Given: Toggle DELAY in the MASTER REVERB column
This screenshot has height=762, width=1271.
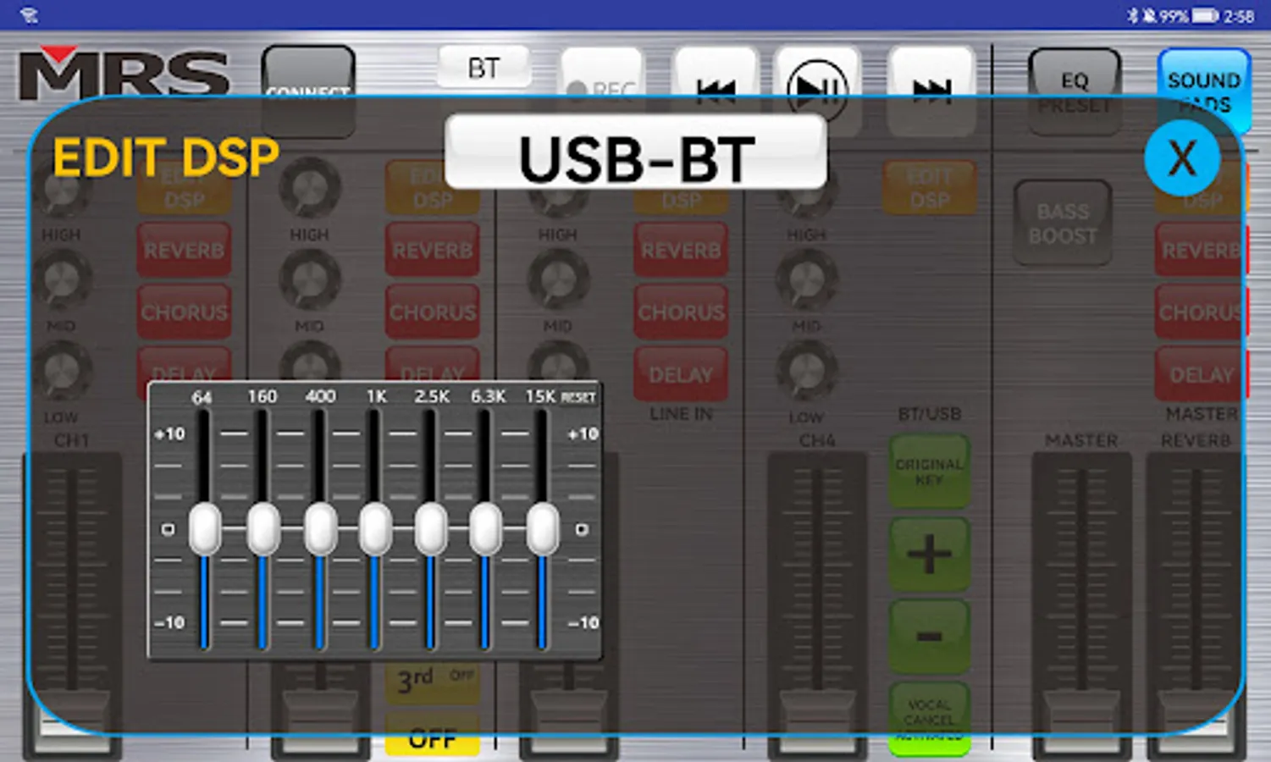Looking at the screenshot, I should tap(1202, 374).
